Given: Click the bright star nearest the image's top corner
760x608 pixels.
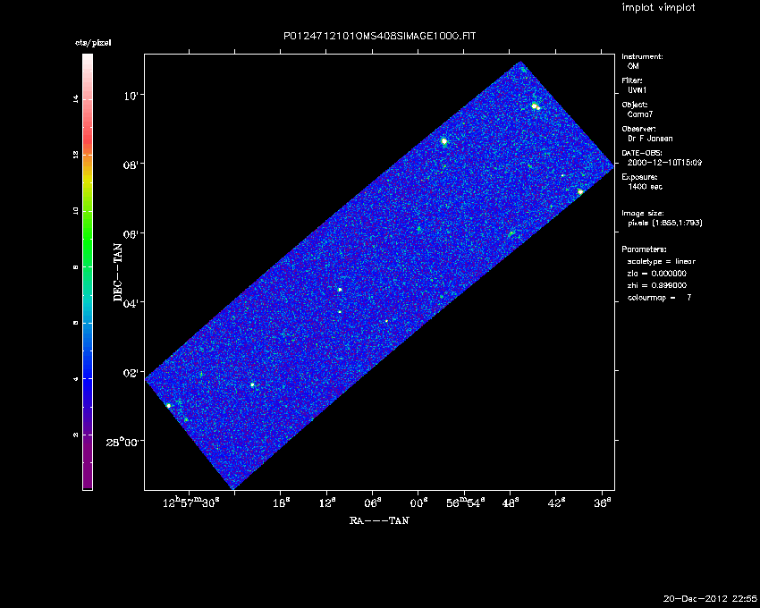Looking at the screenshot, I should coord(535,106).
